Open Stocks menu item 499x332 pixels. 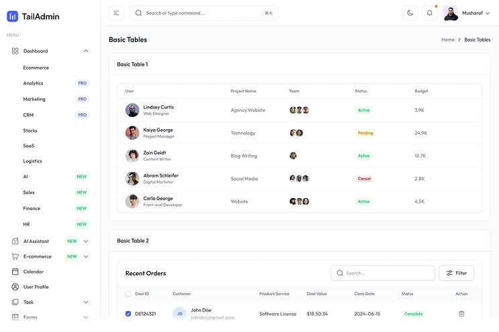[x=30, y=131]
